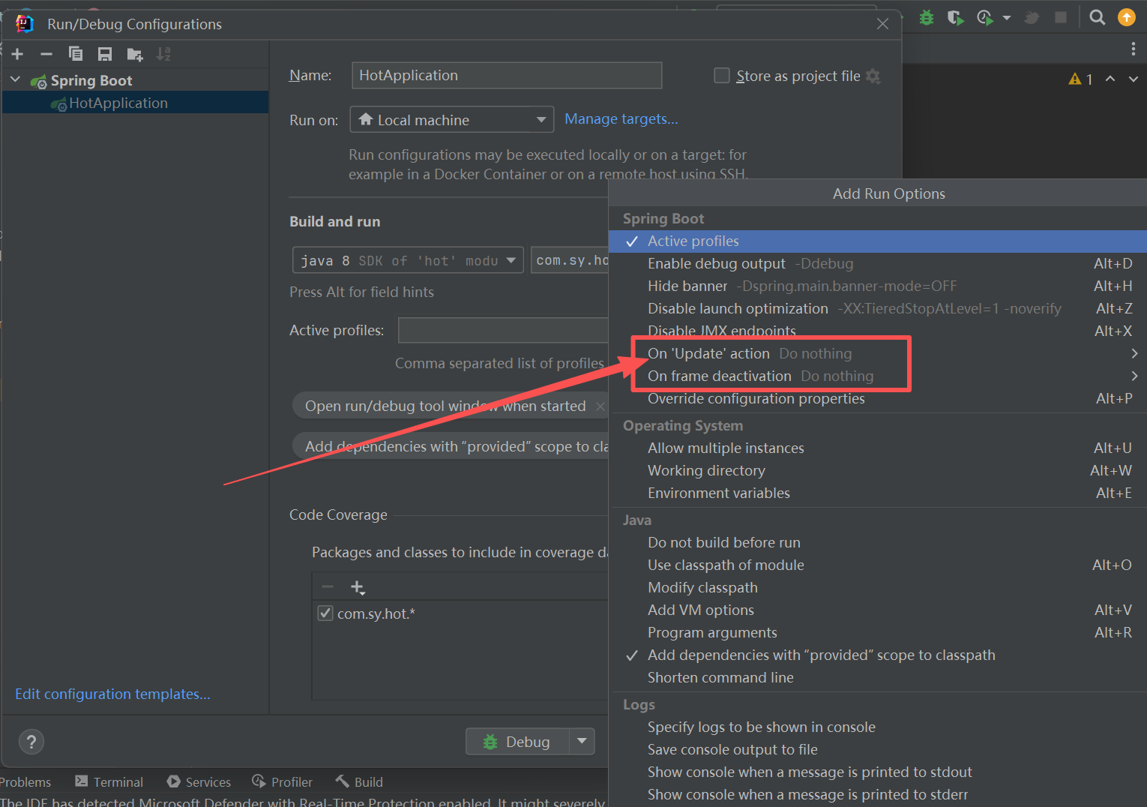Click the Profiler run icon in toolbar
1147x807 pixels.
click(x=985, y=17)
